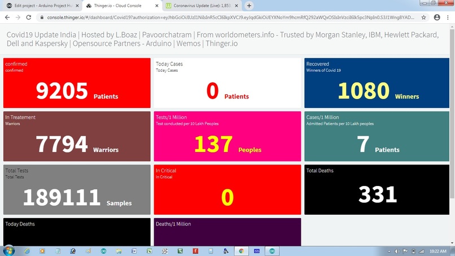Close the Coronavirus Update (Live) tab
This screenshot has height=256, width=455.
(237, 6)
